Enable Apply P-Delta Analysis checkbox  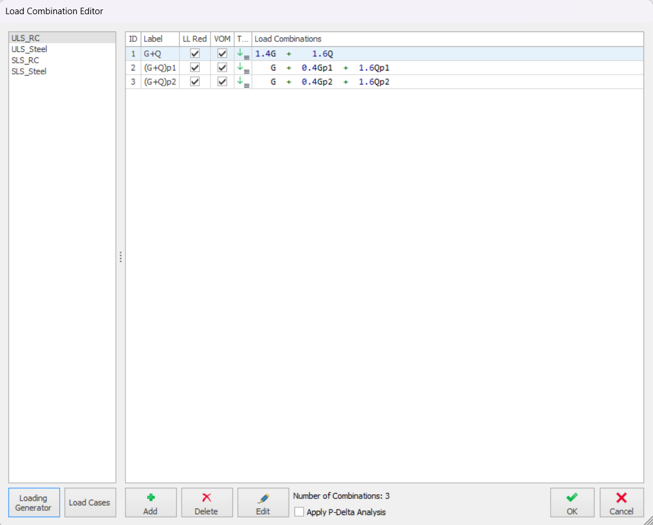(299, 512)
